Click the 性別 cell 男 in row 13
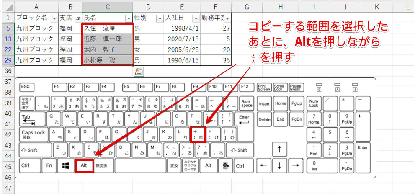 point(149,39)
